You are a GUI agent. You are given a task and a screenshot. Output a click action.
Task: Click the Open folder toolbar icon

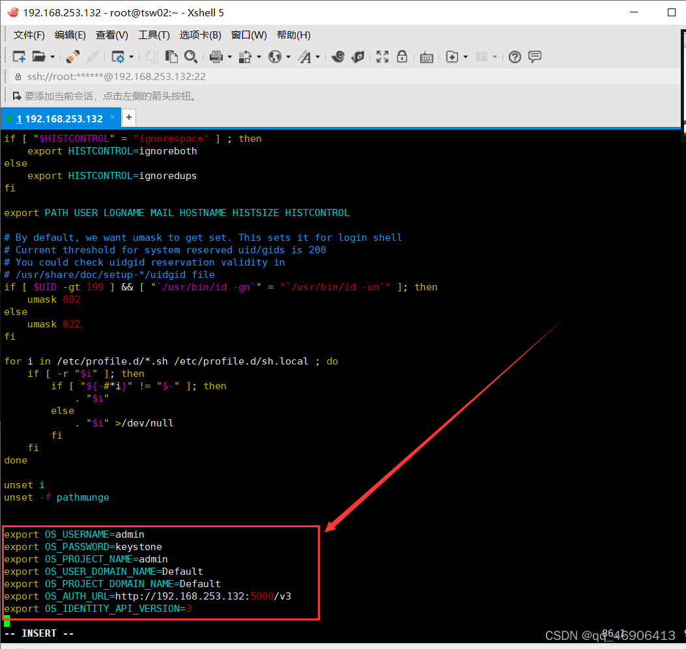[39, 57]
